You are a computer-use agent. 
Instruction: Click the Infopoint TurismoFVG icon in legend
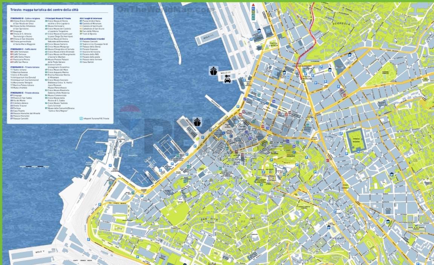click(x=81, y=118)
